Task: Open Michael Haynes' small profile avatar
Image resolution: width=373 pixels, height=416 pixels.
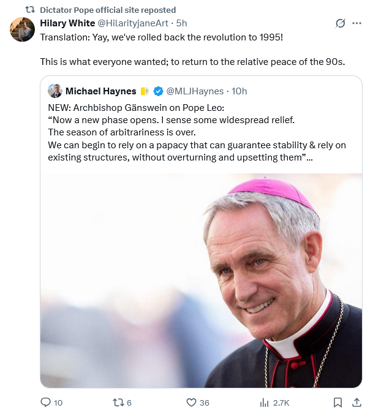Action: point(55,91)
